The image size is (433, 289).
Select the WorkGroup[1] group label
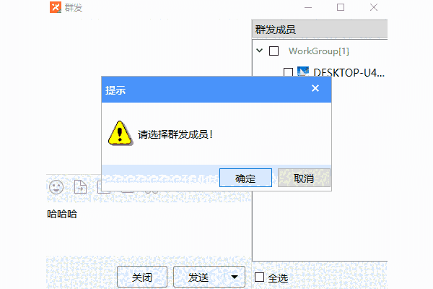pos(319,51)
